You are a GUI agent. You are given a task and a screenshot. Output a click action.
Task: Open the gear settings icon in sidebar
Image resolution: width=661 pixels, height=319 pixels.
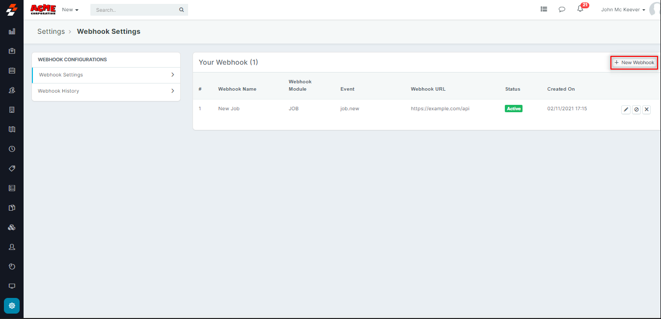[x=12, y=306]
